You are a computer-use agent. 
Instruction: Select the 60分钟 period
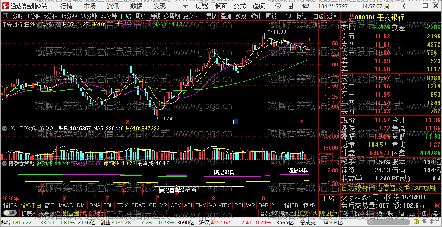pyautogui.click(x=109, y=16)
